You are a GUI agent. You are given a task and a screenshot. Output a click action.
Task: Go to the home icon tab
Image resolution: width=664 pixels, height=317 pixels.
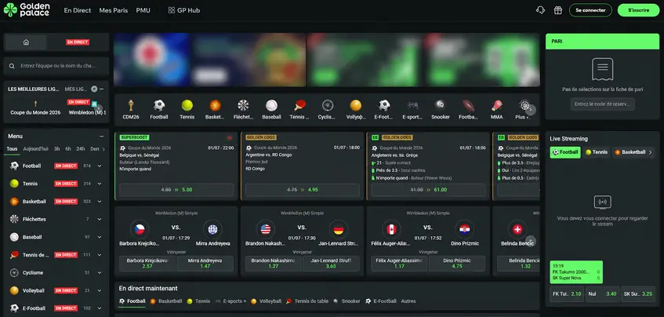[x=26, y=42]
